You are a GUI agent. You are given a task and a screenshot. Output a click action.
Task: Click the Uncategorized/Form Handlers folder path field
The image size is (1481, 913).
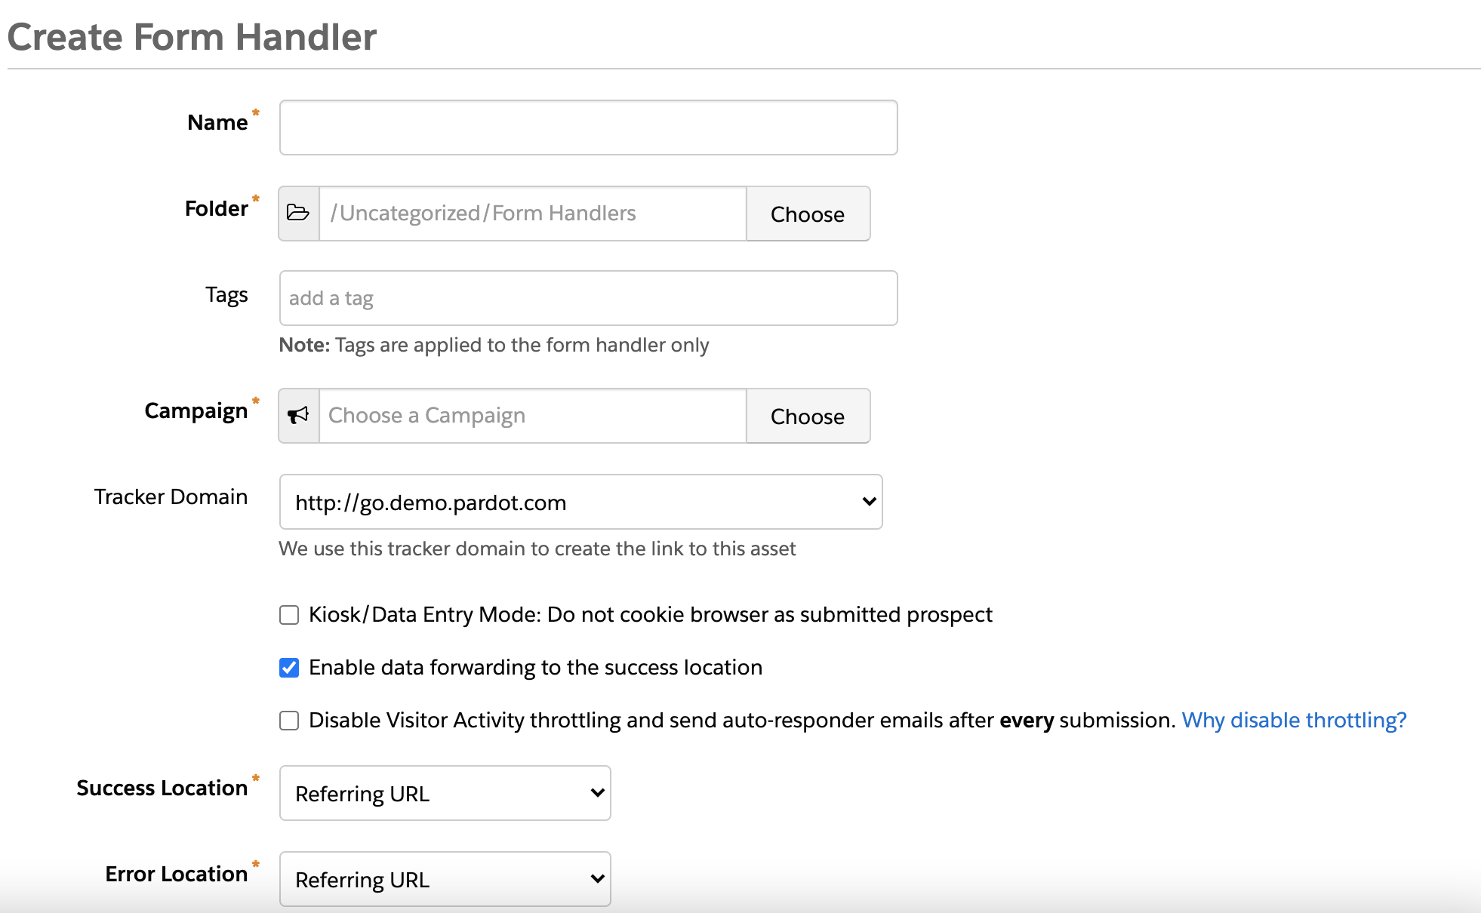[532, 214]
